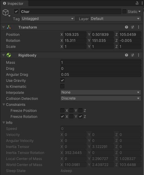
Task: Open the Static dropdown arrow
Action: tap(139, 11)
